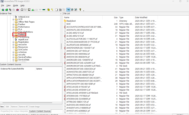
Task: Click the New button
Action: tap(2, 107)
